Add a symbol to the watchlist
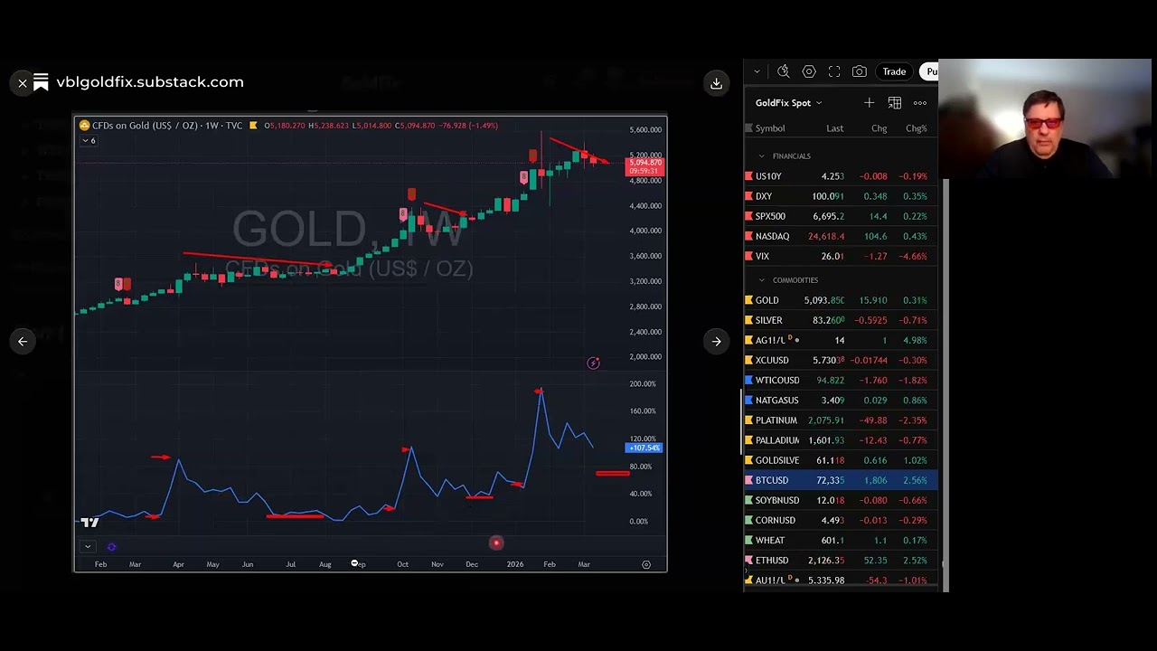 tap(869, 103)
